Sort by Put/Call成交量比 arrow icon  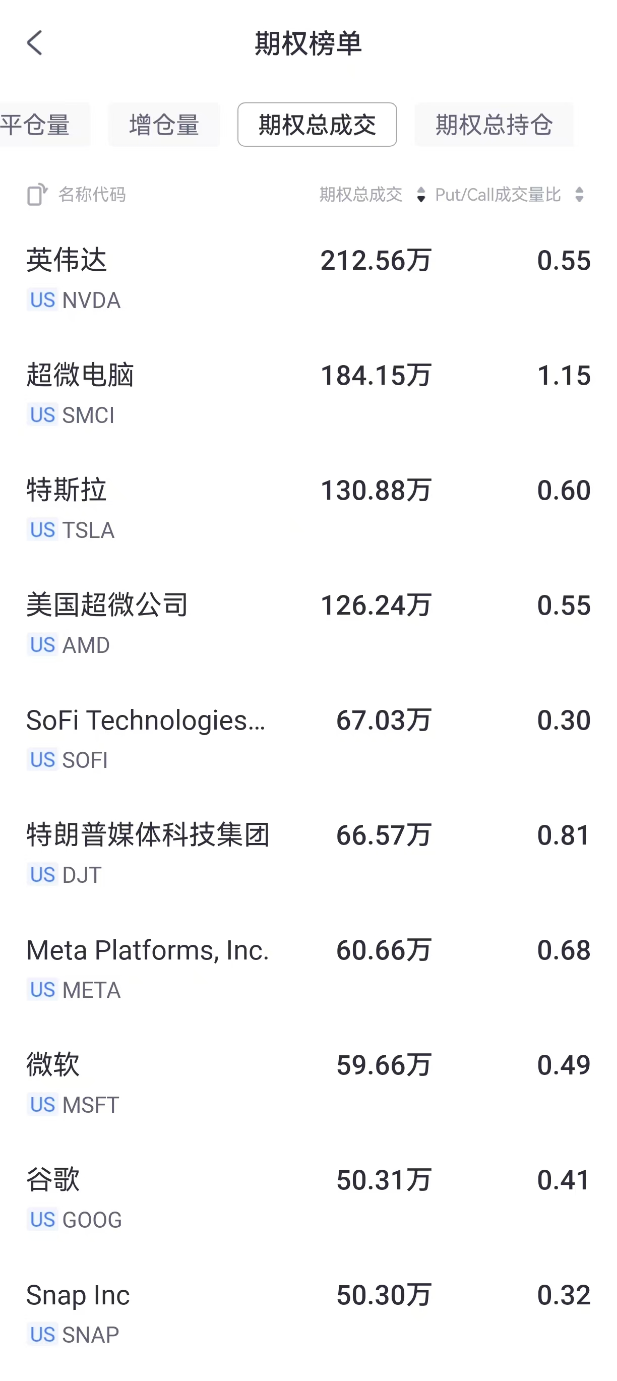(579, 194)
